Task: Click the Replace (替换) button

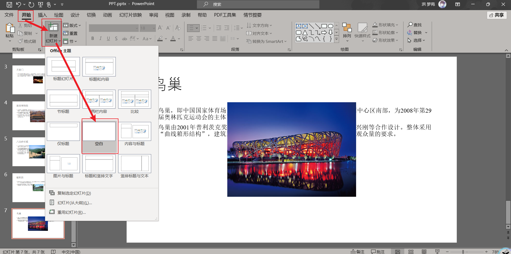Action: (x=417, y=32)
